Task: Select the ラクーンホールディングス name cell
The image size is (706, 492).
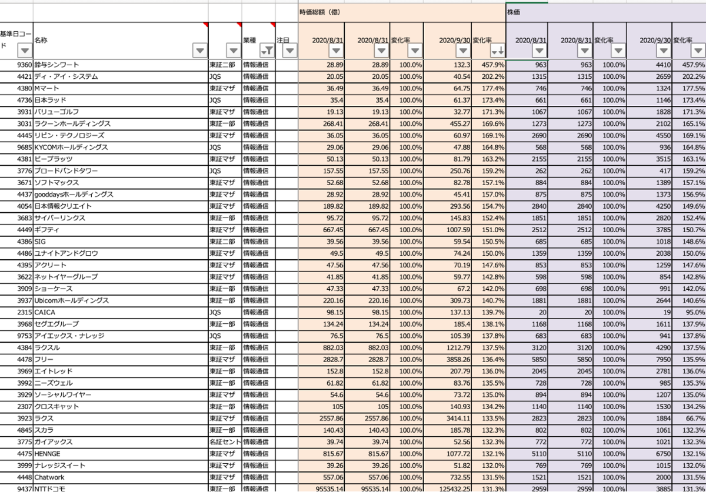Action: [121, 123]
